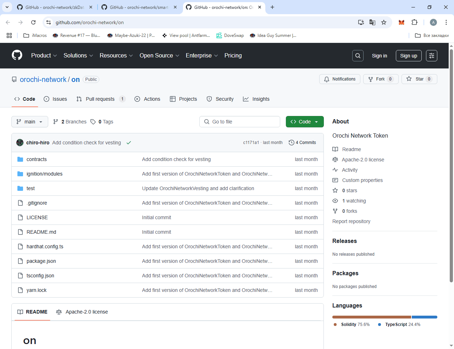454x349 pixels.
Task: Open the green Code dropdown button
Action: click(305, 122)
